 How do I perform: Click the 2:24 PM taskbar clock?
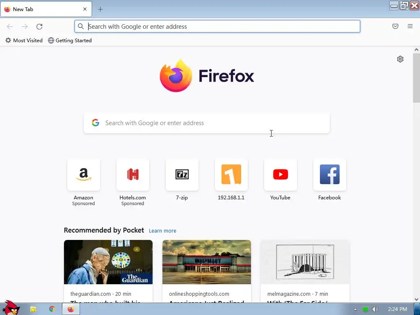[397, 309]
